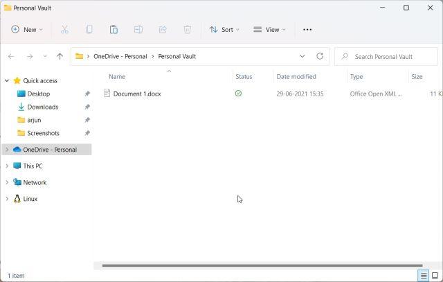Image resolution: width=443 pixels, height=282 pixels.
Task: Expand the Network tree node
Action: point(7,182)
